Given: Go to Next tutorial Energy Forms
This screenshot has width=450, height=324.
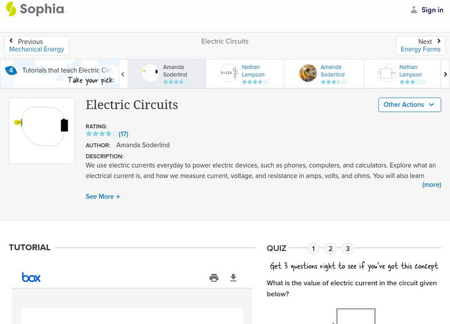Looking at the screenshot, I should (421, 45).
